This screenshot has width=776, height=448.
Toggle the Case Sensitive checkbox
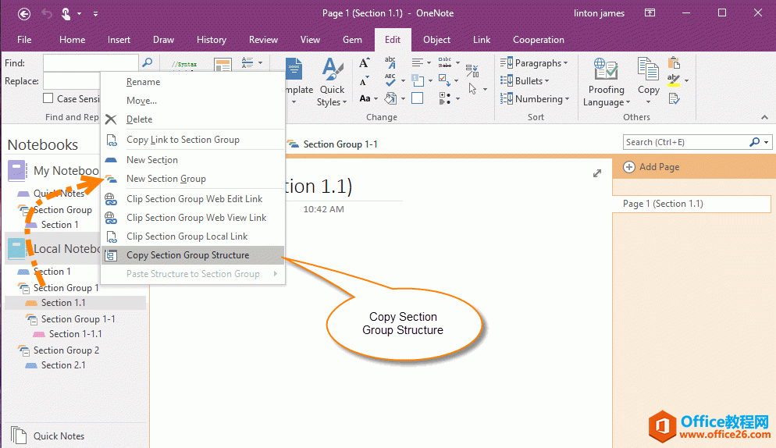pyautogui.click(x=48, y=98)
